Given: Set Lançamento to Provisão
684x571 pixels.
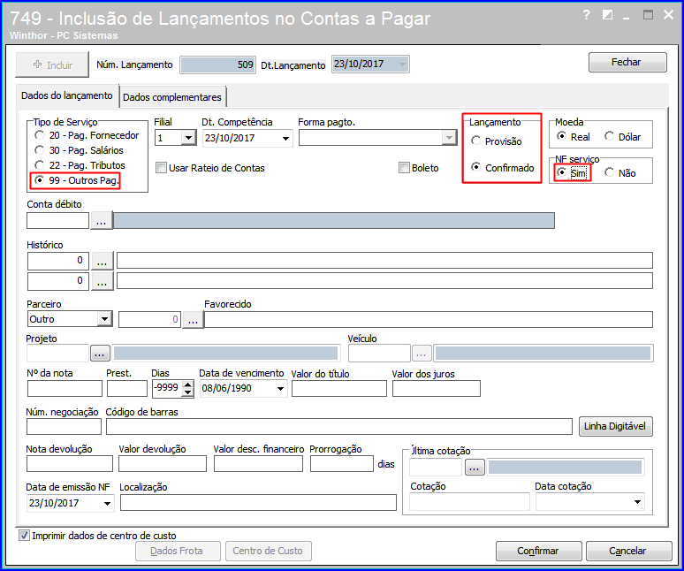Looking at the screenshot, I should (x=476, y=141).
